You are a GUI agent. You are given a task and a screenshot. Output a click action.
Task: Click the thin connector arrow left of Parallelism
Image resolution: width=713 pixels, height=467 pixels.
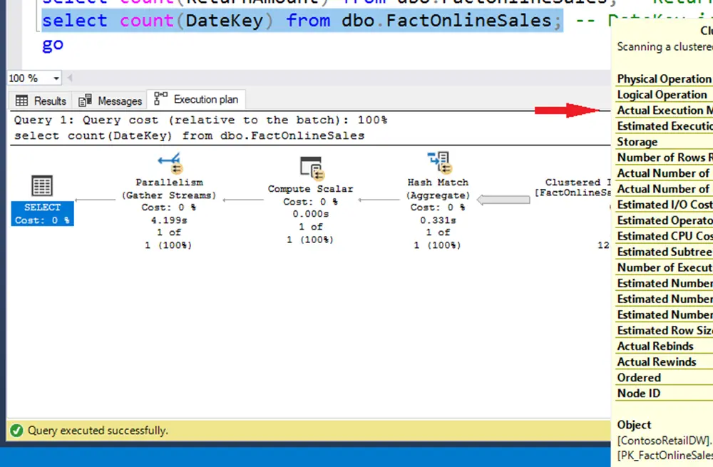click(94, 200)
